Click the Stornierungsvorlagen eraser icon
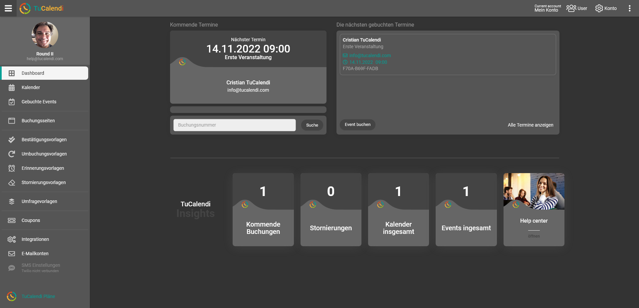Viewport: 639px width, 308px height. [x=12, y=182]
